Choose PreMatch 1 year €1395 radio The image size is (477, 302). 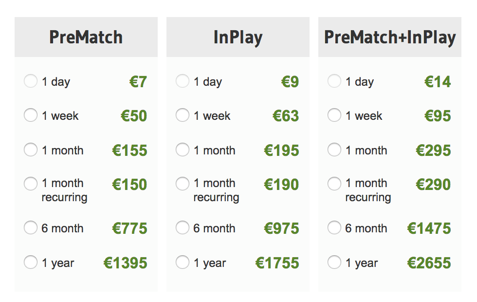30,262
